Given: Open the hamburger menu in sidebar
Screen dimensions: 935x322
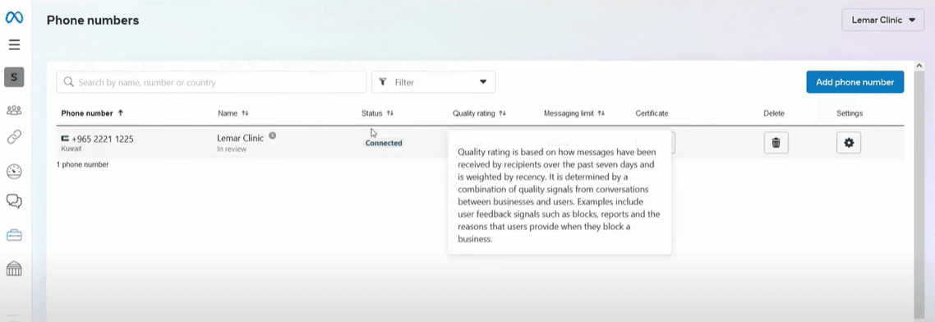Looking at the screenshot, I should click(14, 44).
